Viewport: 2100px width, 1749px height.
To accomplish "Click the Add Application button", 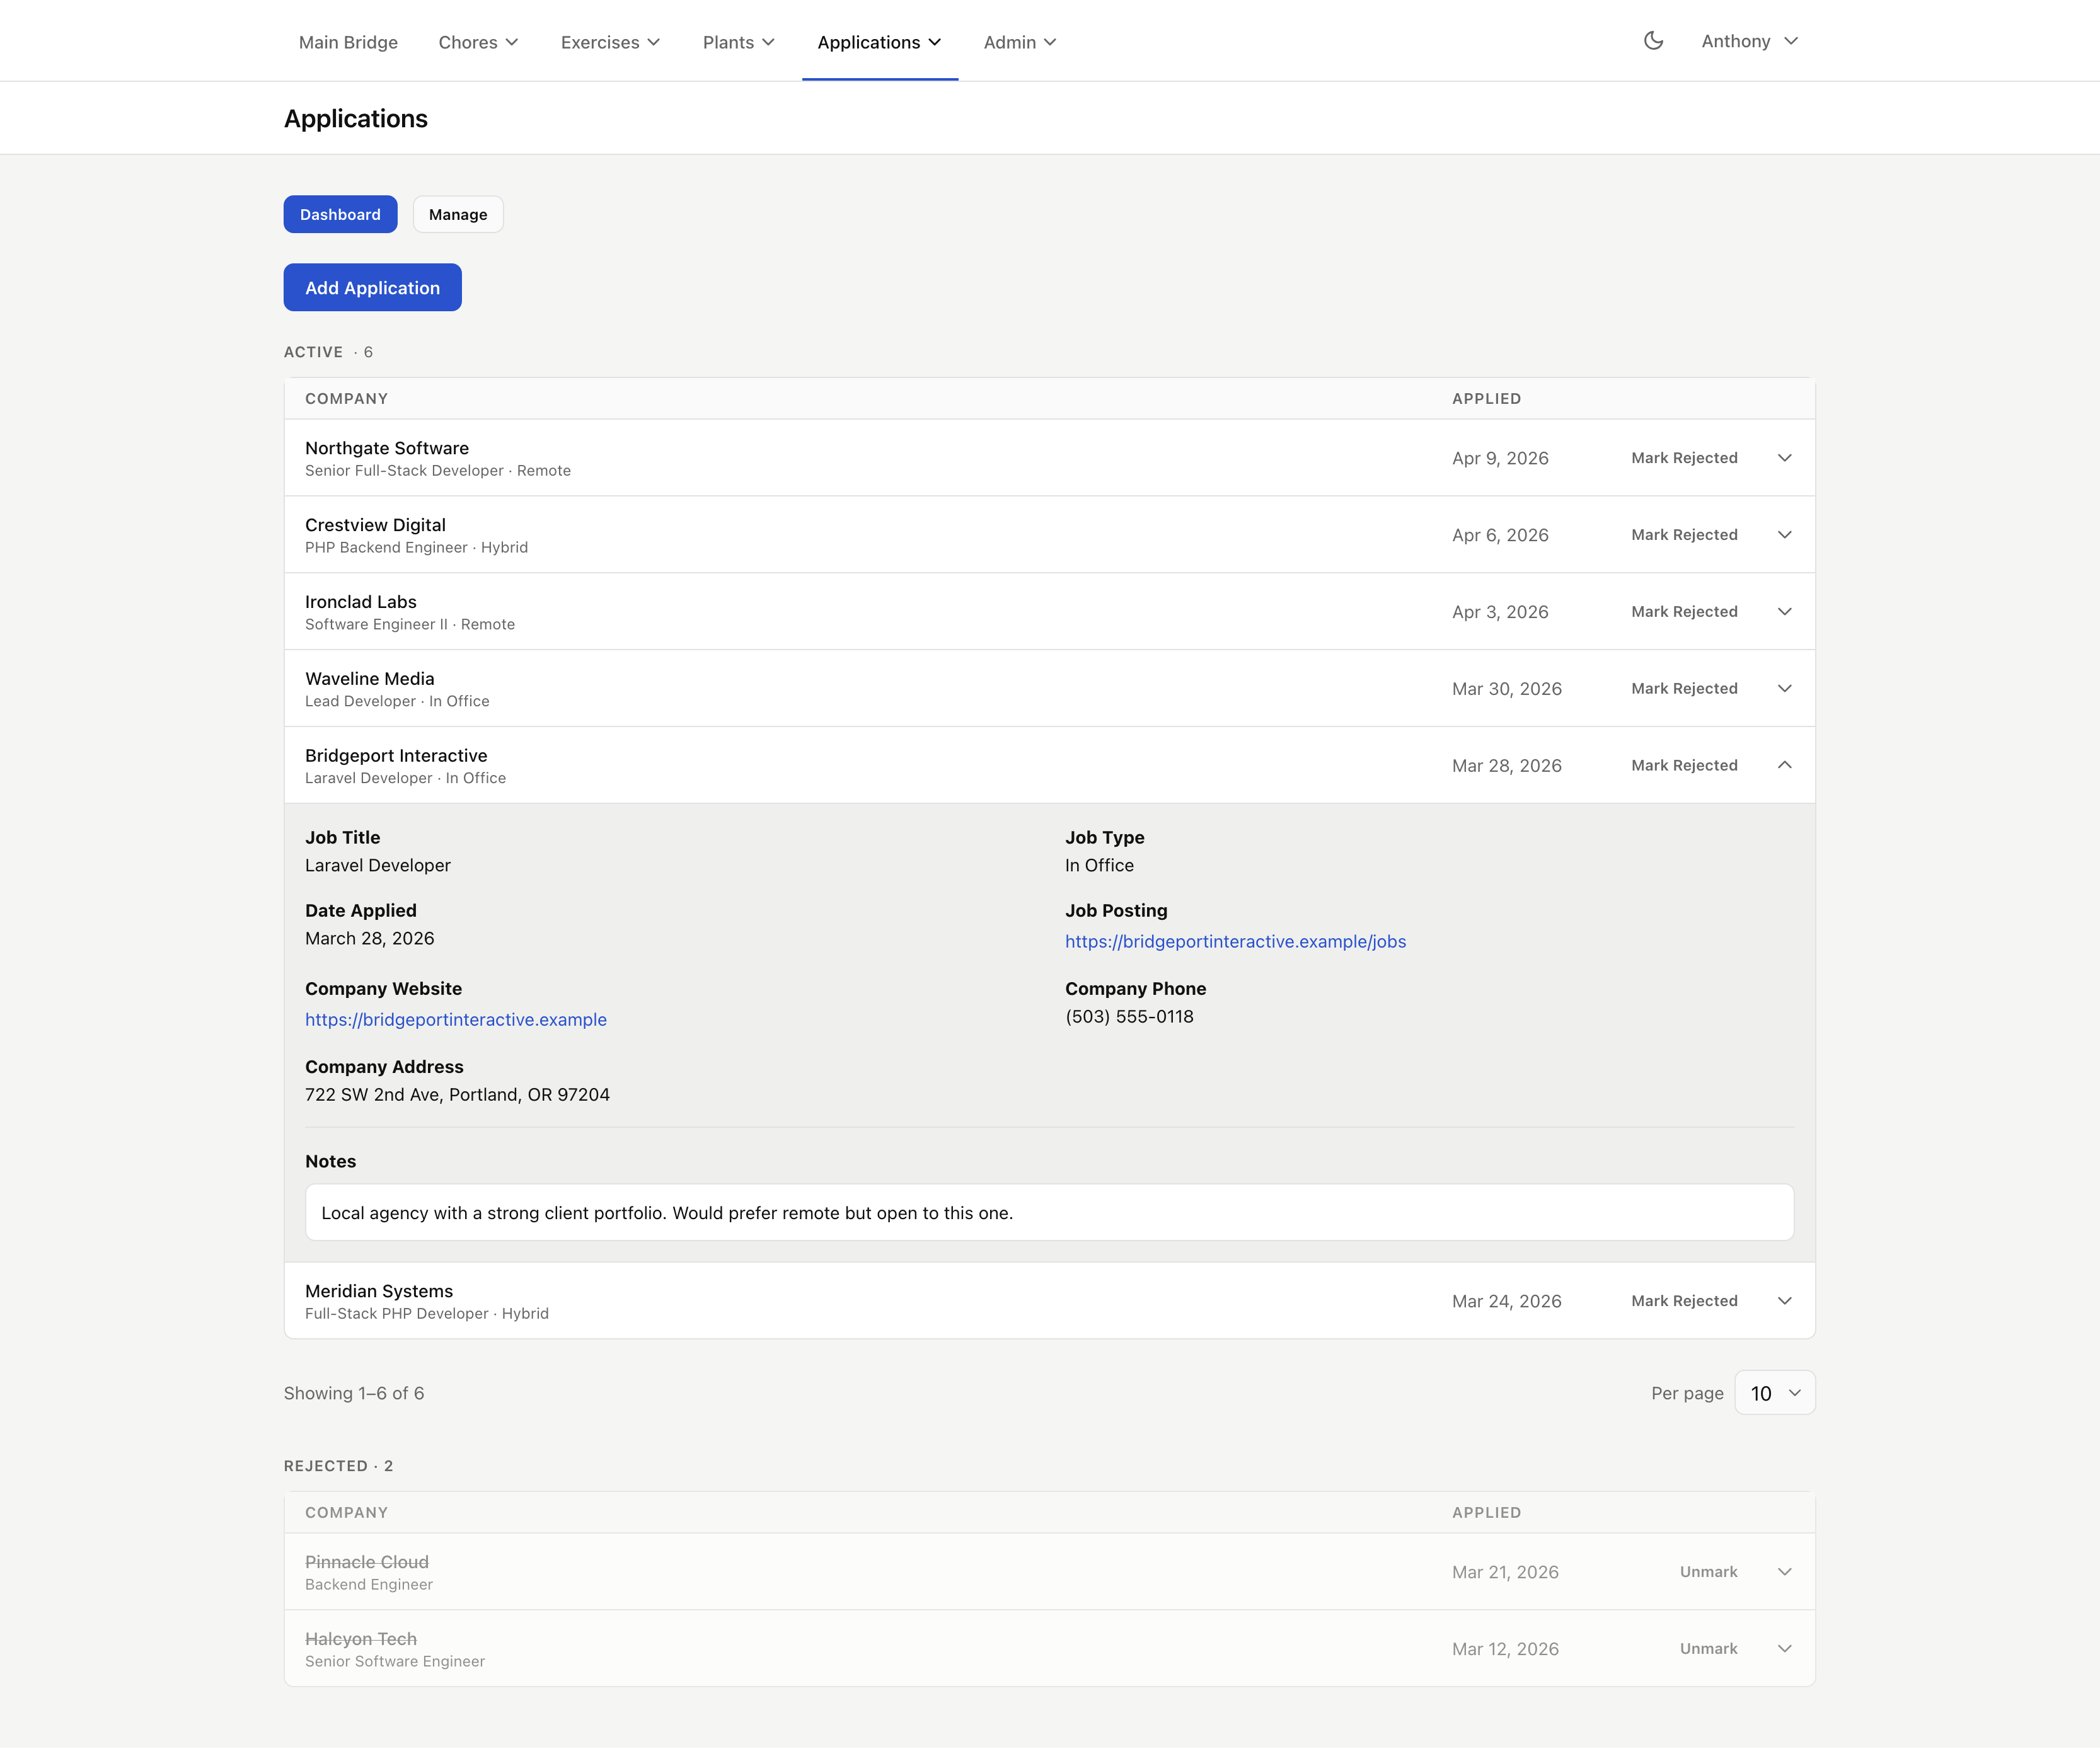I will 372,287.
